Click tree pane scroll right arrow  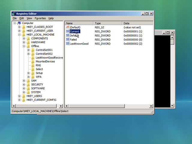[x=61, y=106]
